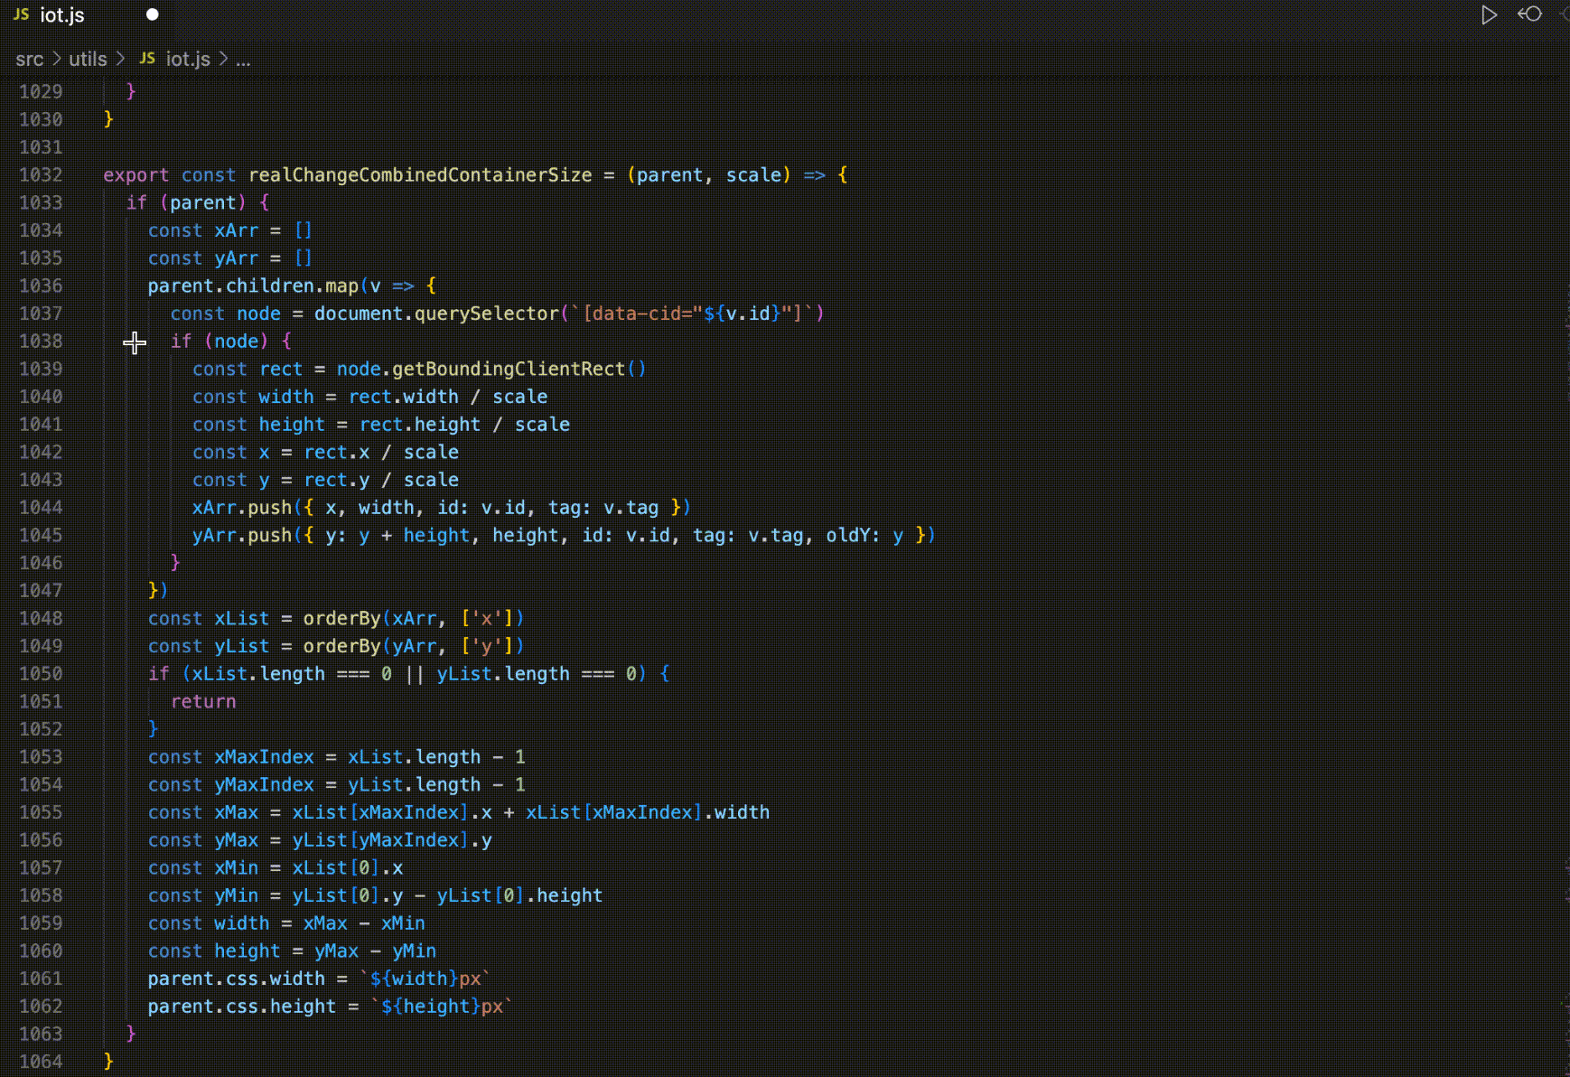Click the go back history icon
1570x1077 pixels.
click(x=1530, y=14)
